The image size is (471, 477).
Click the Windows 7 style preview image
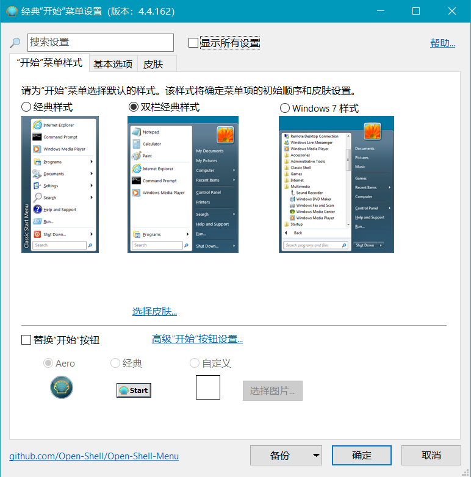[336, 184]
